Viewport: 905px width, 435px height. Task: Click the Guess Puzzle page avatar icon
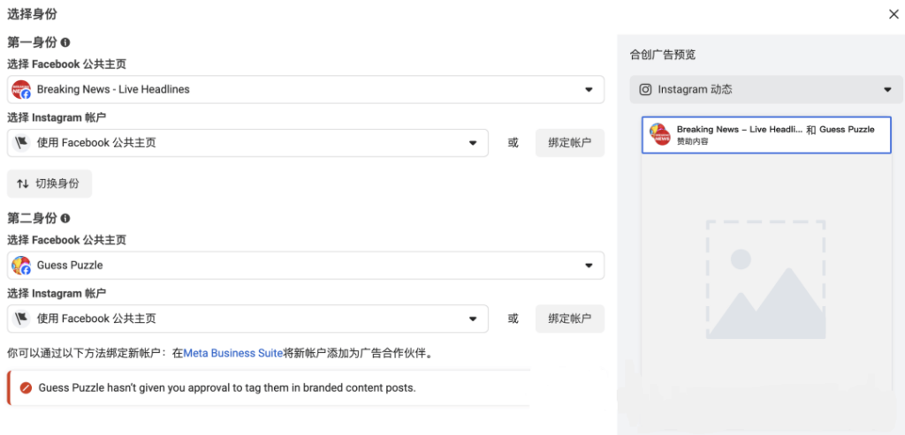21,265
